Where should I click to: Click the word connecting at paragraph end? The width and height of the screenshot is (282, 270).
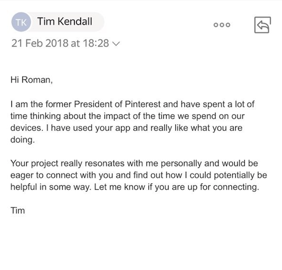236,187
